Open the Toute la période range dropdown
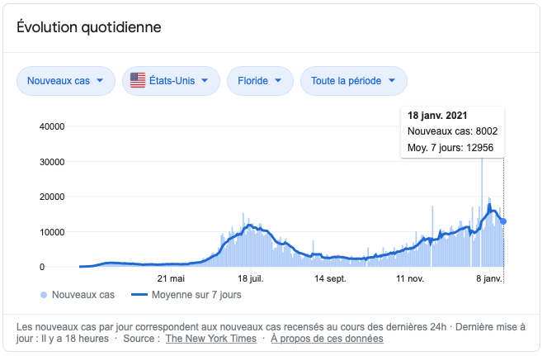 [x=353, y=81]
